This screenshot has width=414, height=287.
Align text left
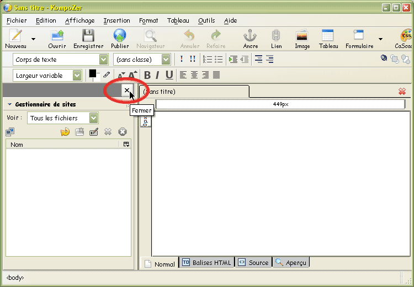point(183,75)
